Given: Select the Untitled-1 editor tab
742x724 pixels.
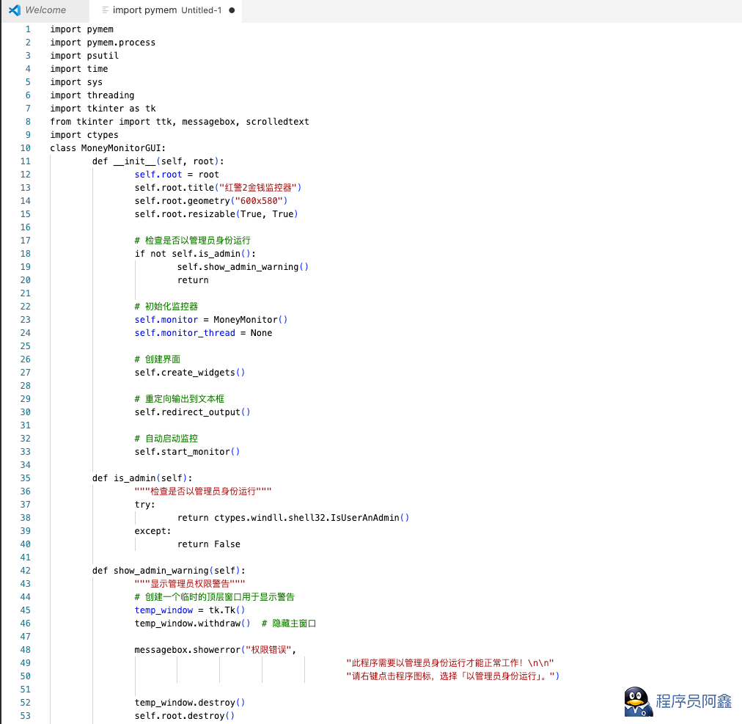Looking at the screenshot, I should pyautogui.click(x=166, y=10).
